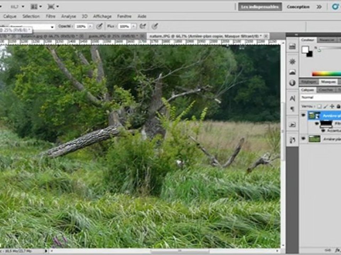The width and height of the screenshot is (341, 255).
Task: Click the Flux value field
Action: (124, 27)
